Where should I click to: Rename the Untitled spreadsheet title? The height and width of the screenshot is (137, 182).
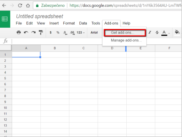point(40,16)
